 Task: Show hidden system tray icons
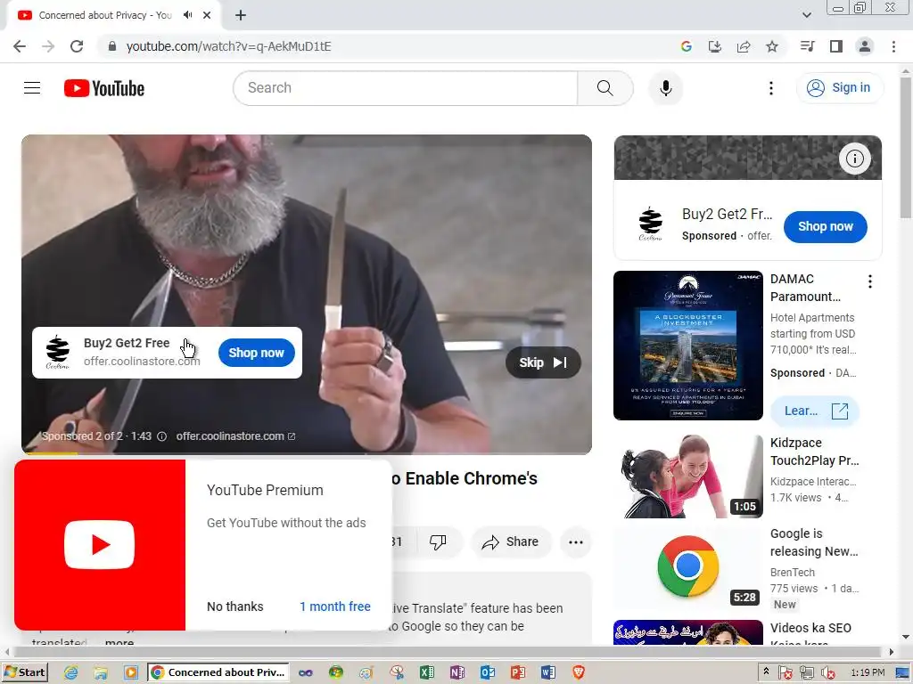[x=766, y=672]
